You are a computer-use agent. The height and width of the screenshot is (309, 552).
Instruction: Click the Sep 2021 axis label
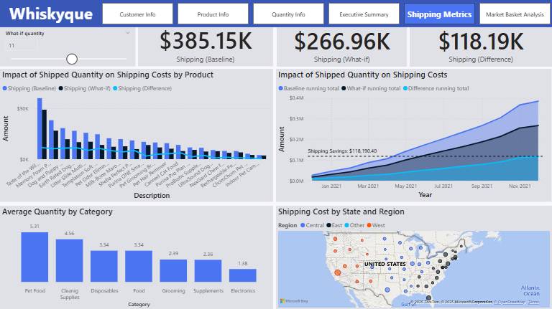tap(482, 186)
